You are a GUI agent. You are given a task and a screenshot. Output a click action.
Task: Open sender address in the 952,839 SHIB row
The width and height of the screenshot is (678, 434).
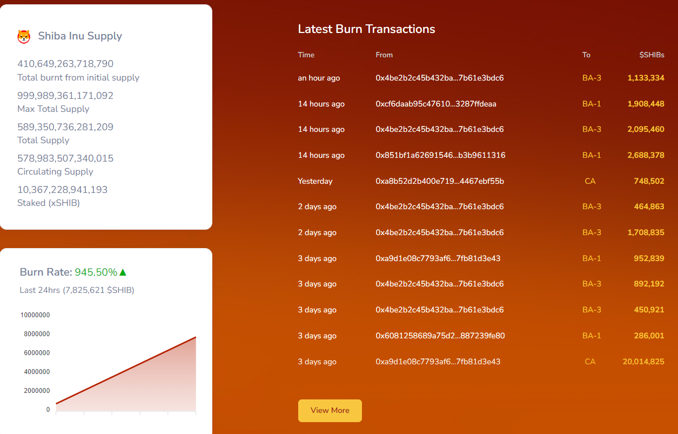[438, 258]
